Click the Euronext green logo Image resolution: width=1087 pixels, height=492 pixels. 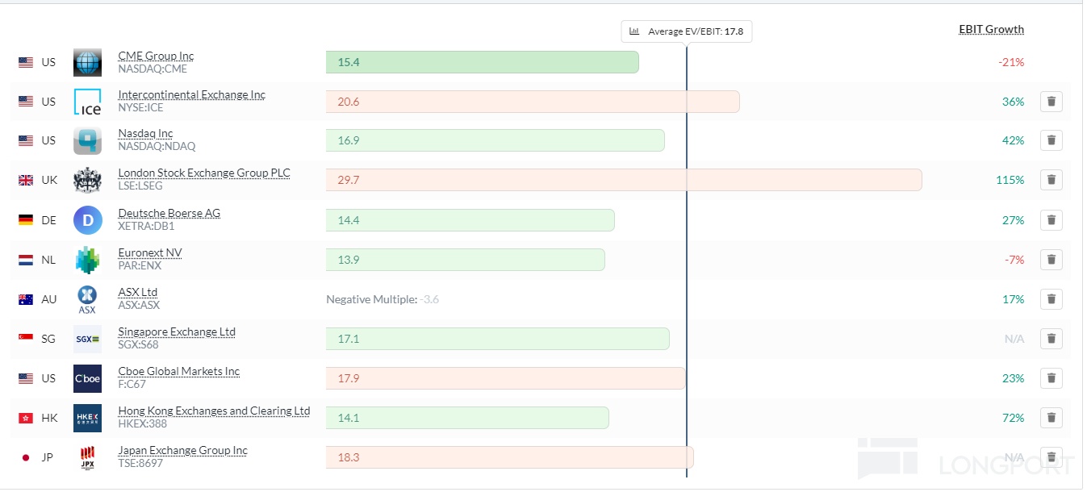[x=87, y=260]
